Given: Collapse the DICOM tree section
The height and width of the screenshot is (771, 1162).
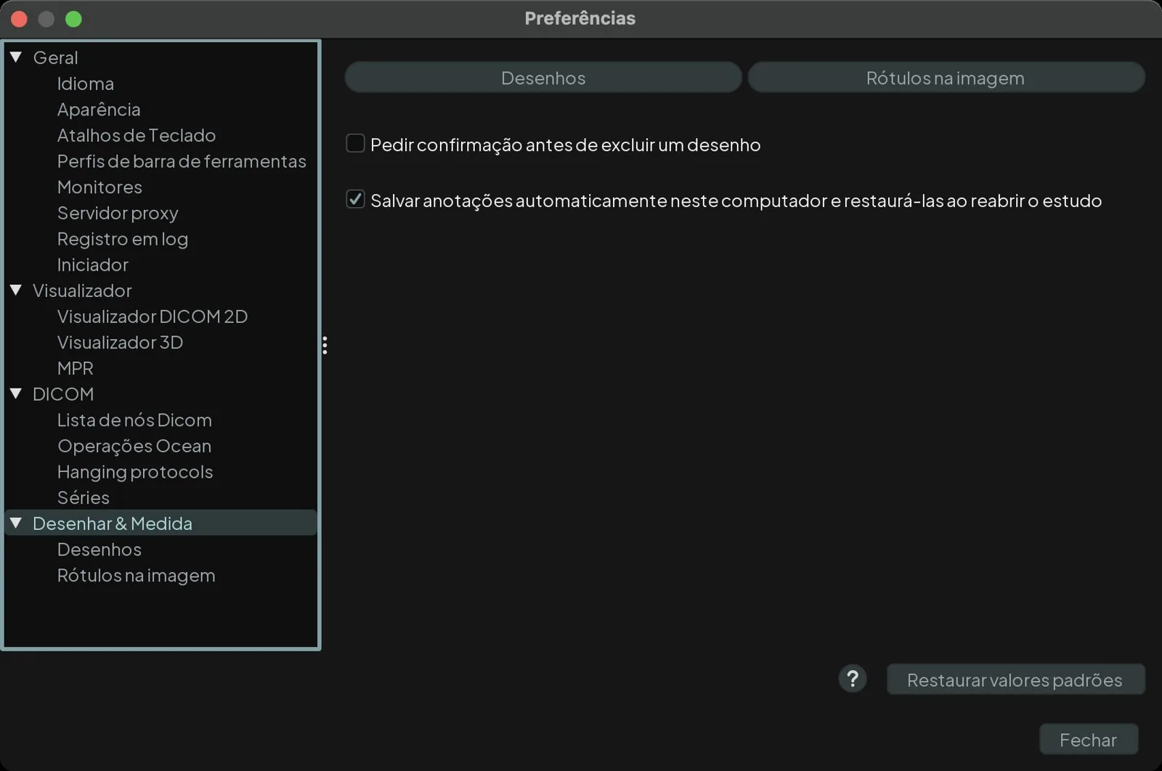Looking at the screenshot, I should coord(16,394).
